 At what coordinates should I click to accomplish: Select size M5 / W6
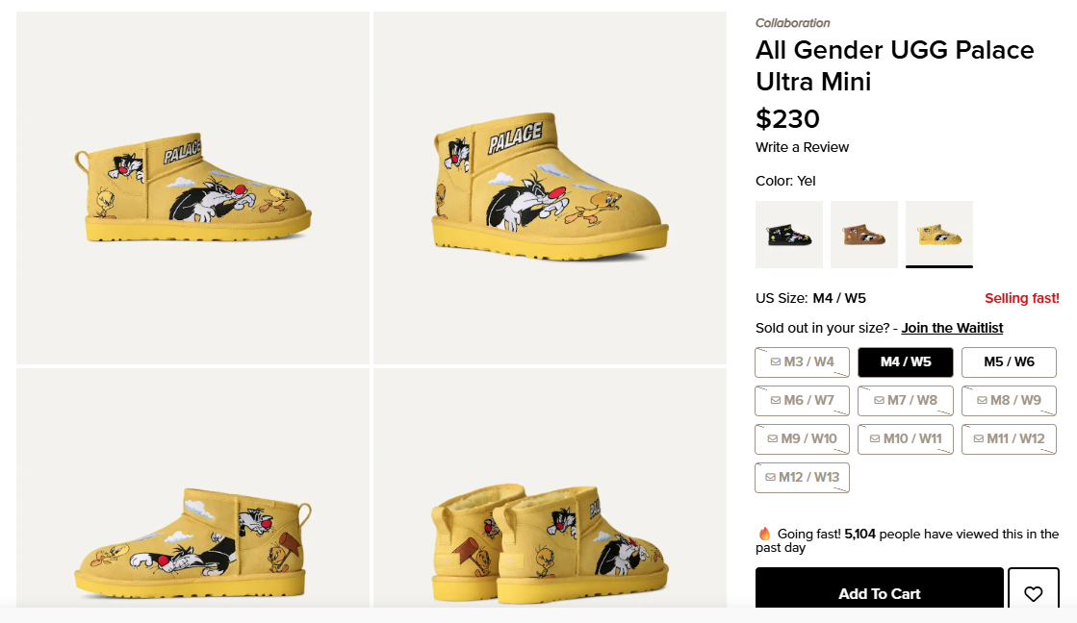tap(1009, 362)
